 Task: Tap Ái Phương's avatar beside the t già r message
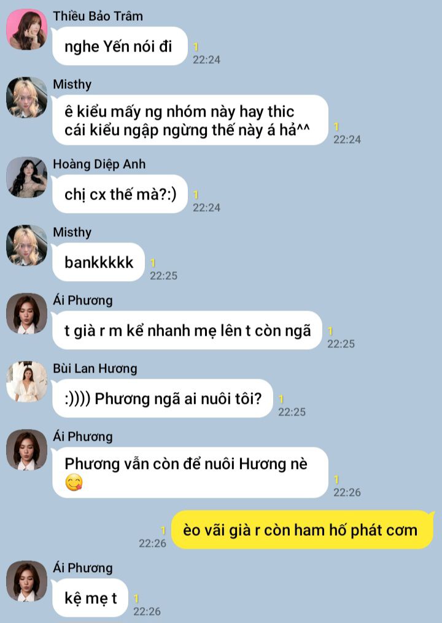(x=26, y=314)
